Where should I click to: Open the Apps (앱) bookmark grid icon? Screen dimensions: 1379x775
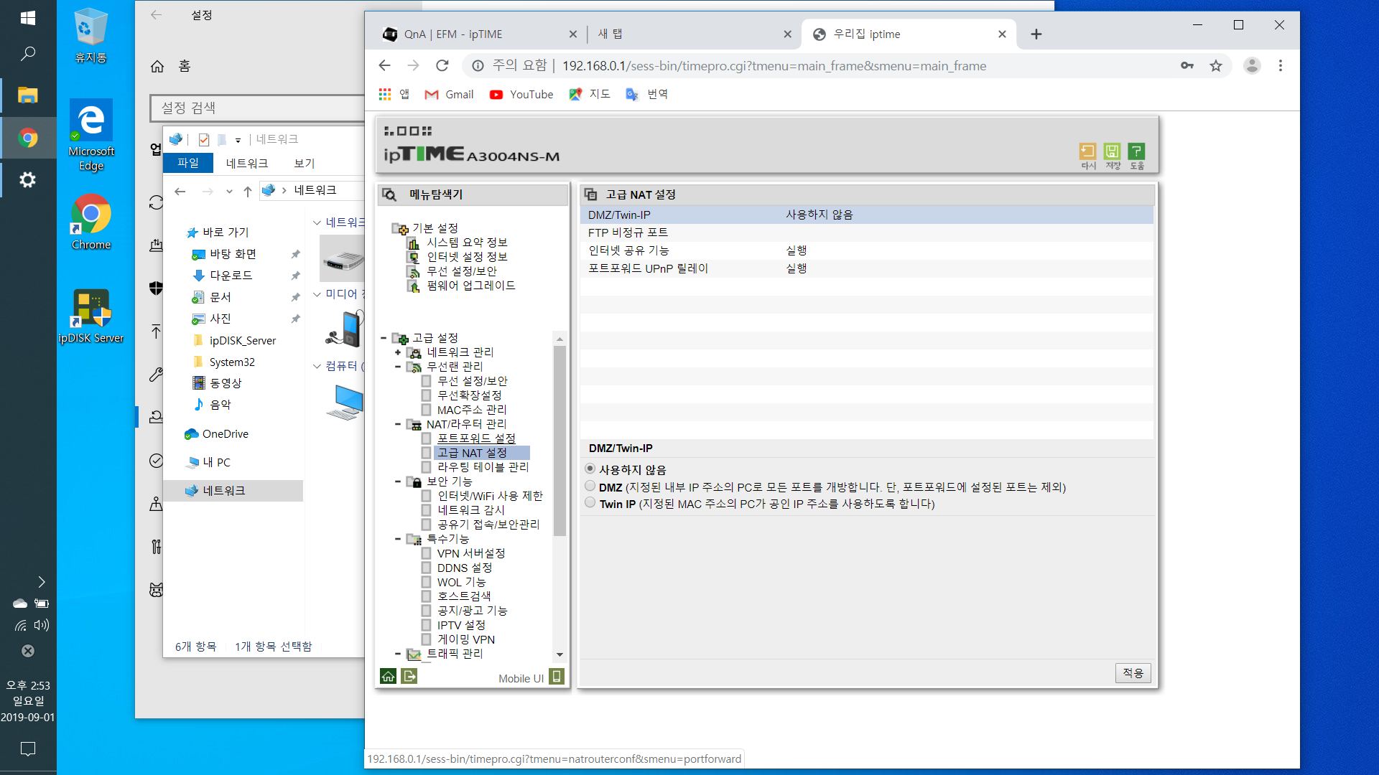tap(385, 95)
